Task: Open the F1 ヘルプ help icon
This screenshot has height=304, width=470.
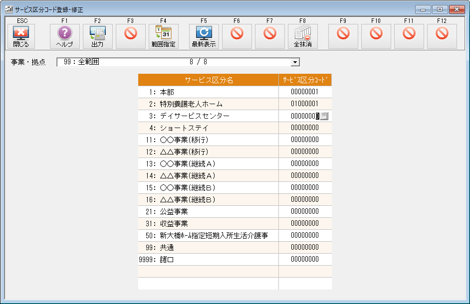Action: (65, 36)
